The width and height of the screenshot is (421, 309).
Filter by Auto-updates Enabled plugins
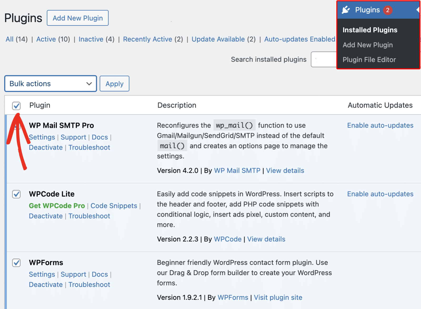coord(300,39)
